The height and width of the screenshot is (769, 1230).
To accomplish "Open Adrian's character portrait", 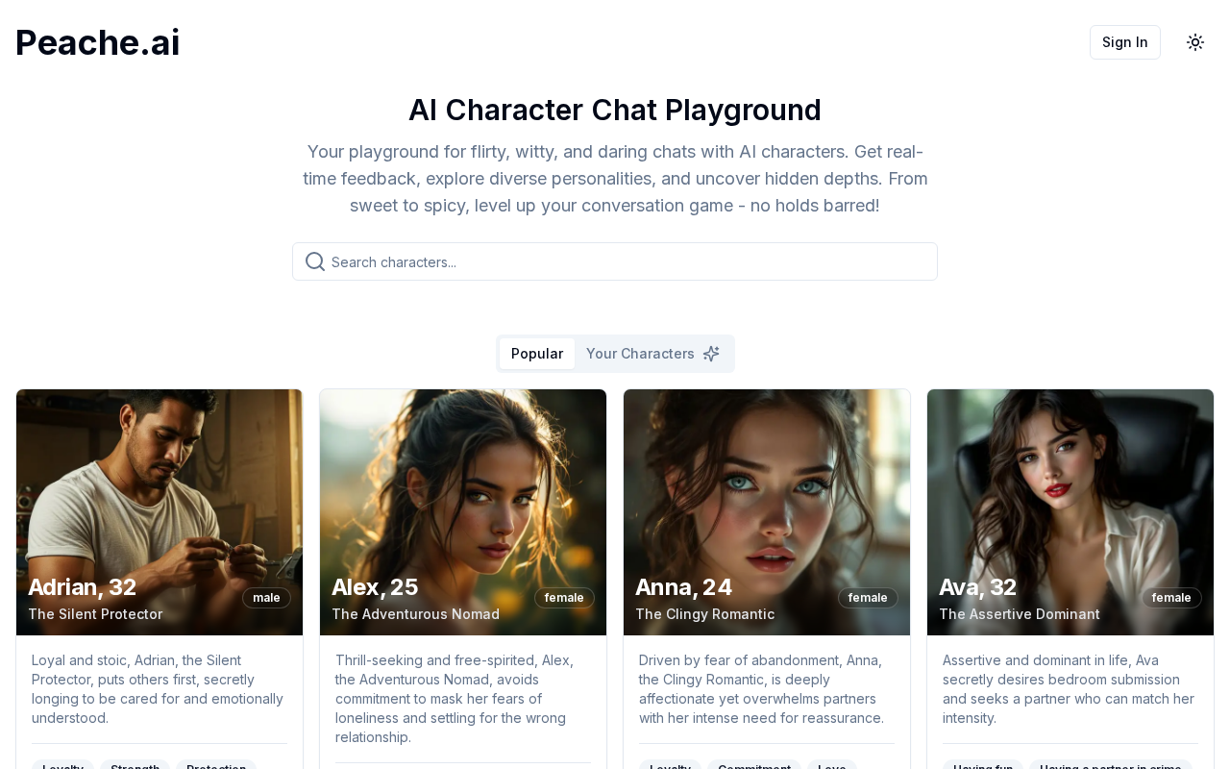I will [160, 512].
